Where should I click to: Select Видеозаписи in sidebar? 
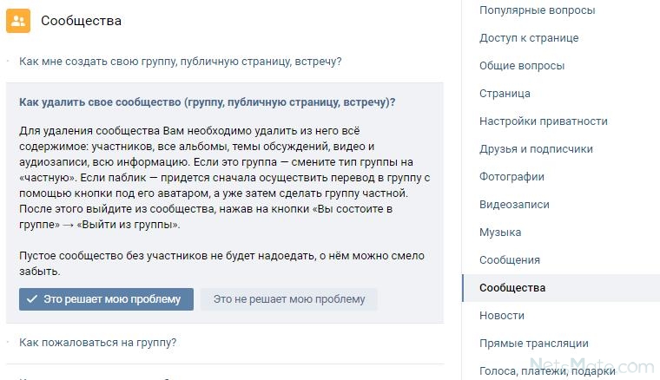tap(514, 204)
